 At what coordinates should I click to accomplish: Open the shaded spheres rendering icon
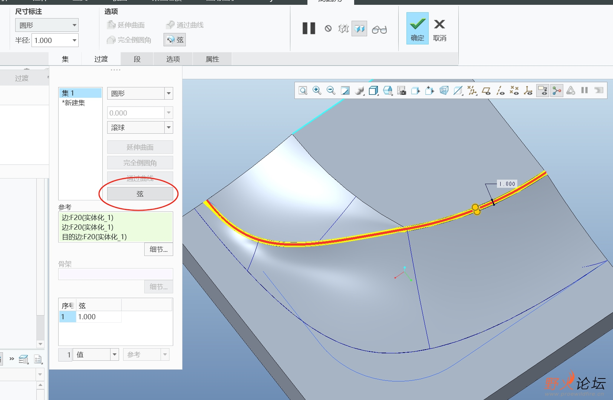pyautogui.click(x=359, y=90)
